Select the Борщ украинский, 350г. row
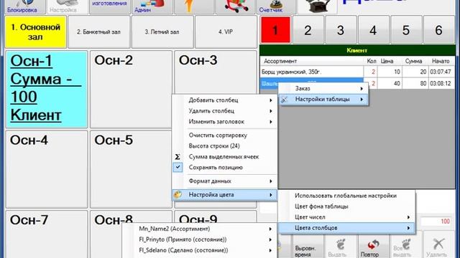Image resolution: width=460 pixels, height=258 pixels. click(357, 72)
